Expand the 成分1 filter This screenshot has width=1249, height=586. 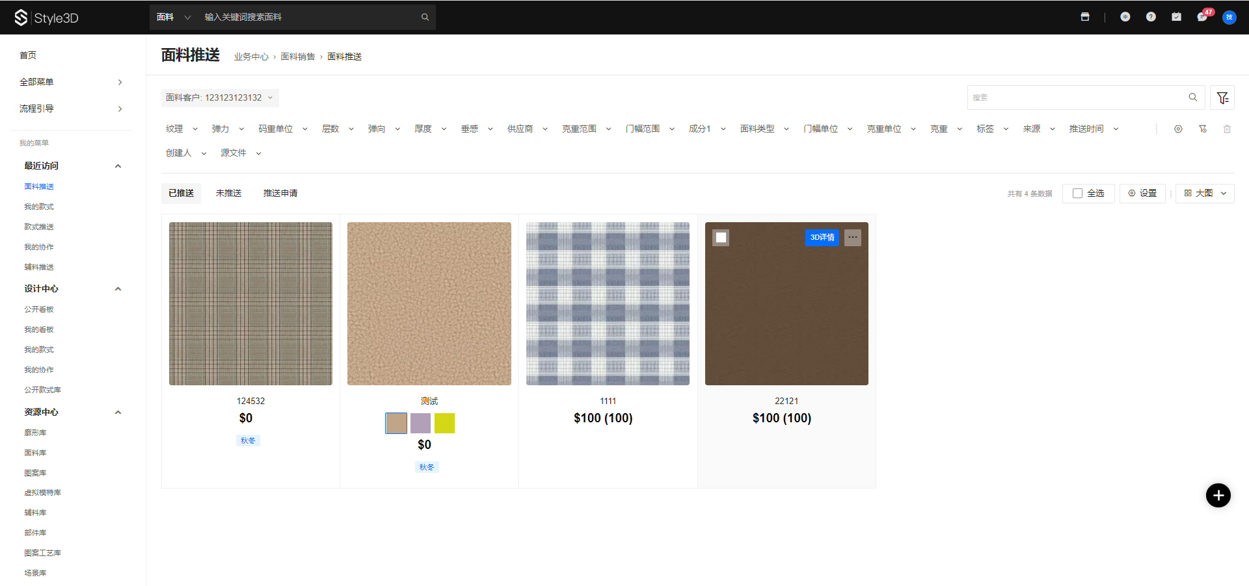coord(707,129)
